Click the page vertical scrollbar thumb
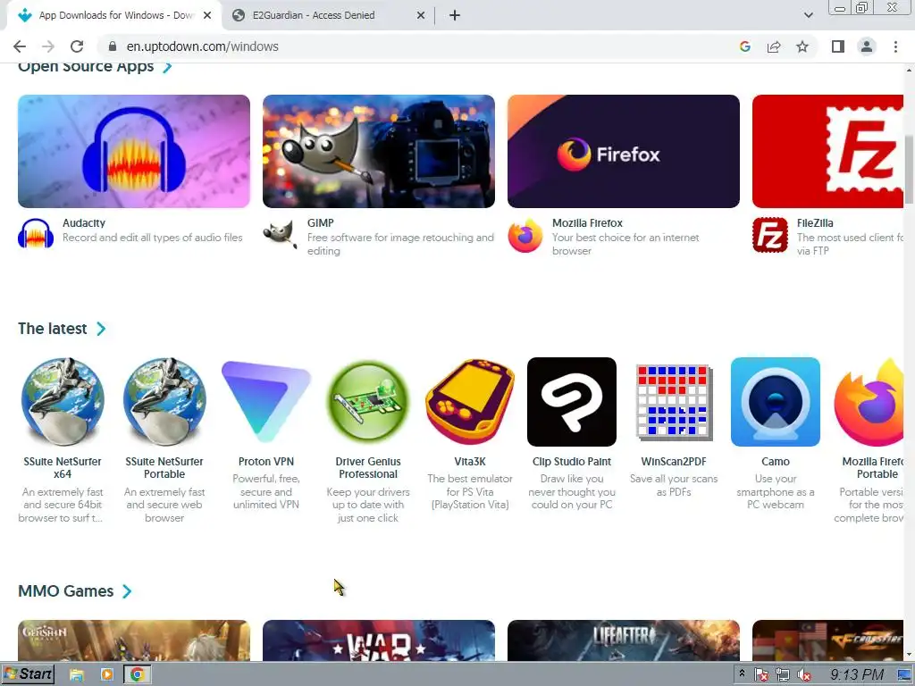The width and height of the screenshot is (915, 686). coord(909,170)
